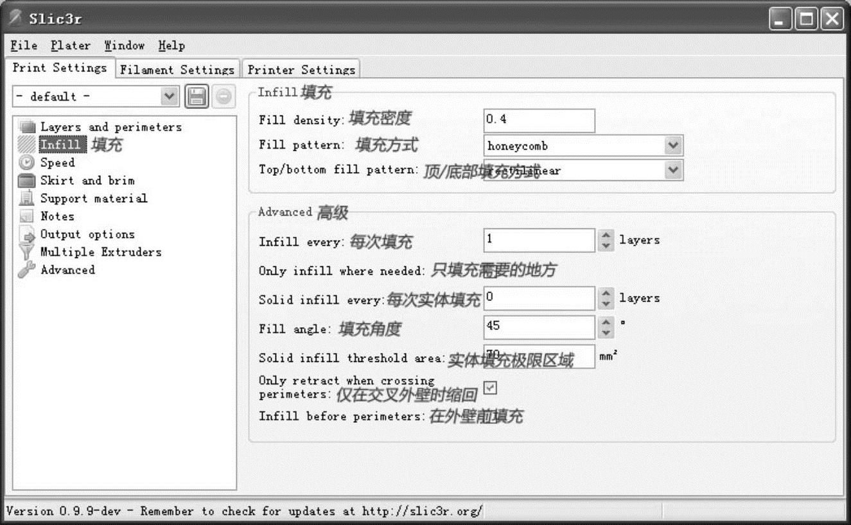
Task: Click the Fill angle value field
Action: point(540,327)
